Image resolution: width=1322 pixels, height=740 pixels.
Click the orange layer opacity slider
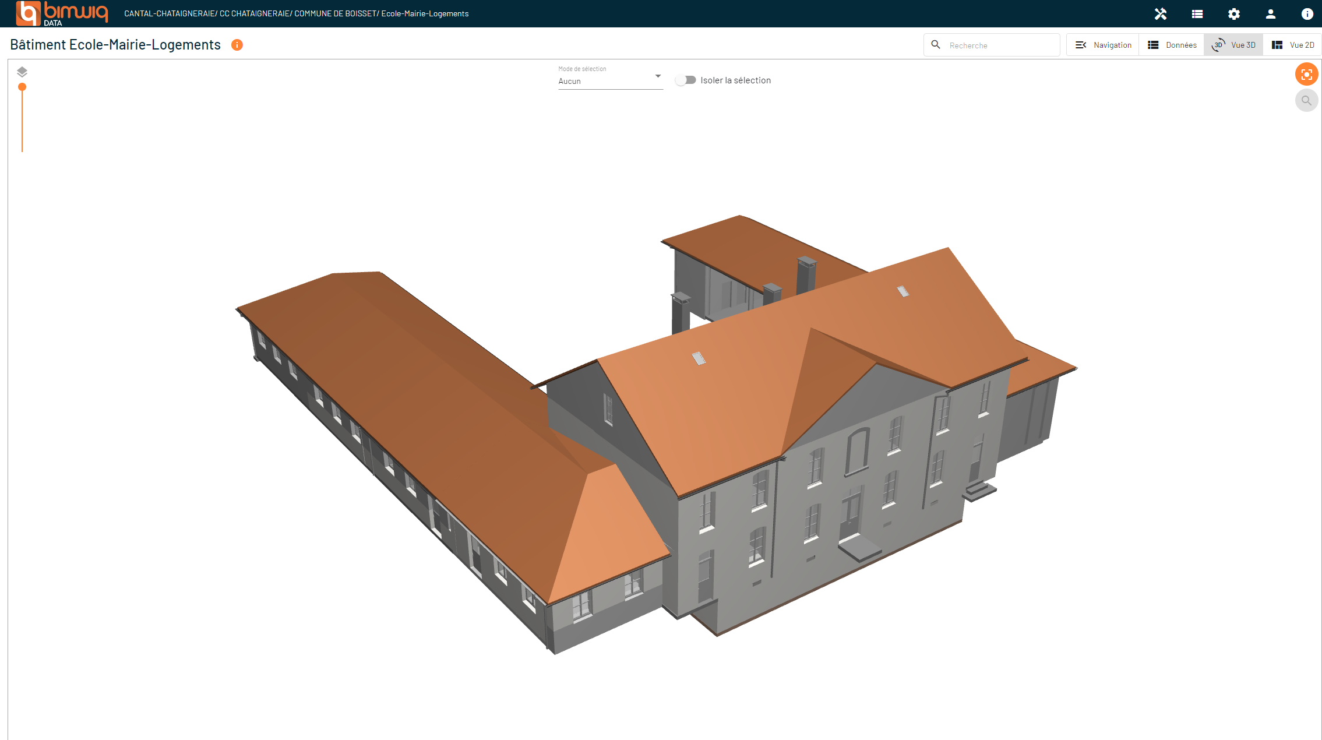click(x=22, y=88)
